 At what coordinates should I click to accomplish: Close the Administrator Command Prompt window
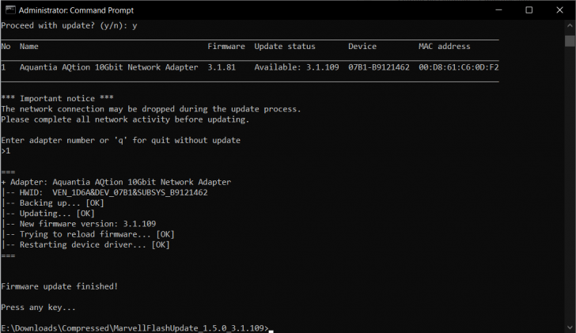pyautogui.click(x=559, y=10)
